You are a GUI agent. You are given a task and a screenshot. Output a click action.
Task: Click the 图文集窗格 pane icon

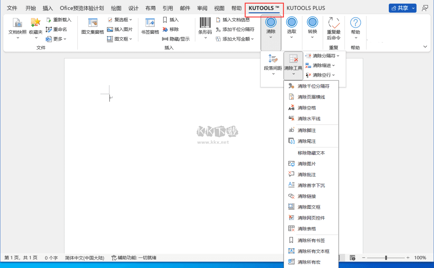tap(93, 23)
